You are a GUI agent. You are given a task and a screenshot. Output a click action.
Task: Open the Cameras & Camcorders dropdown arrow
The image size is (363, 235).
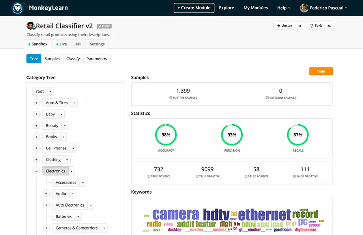[x=104, y=228]
